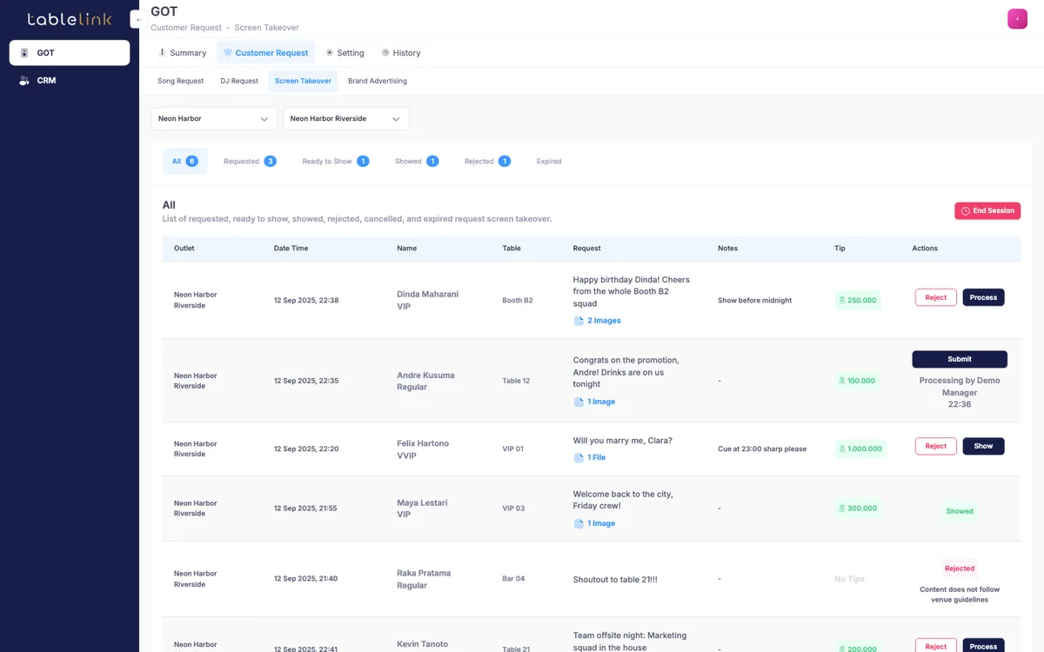Click tip icon next to 250.000
The image size is (1044, 652).
pyautogui.click(x=842, y=300)
